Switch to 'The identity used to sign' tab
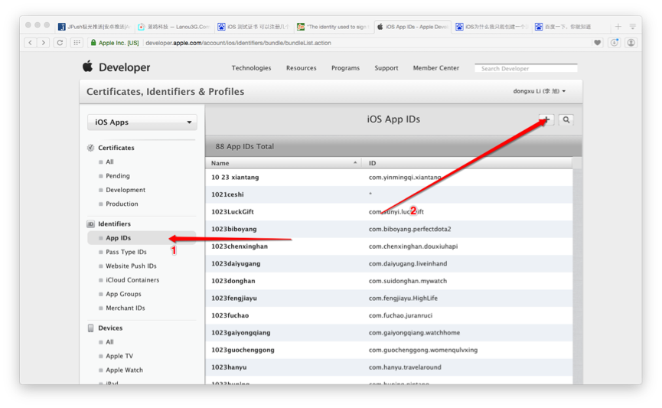The height and width of the screenshot is (408, 662). click(333, 27)
